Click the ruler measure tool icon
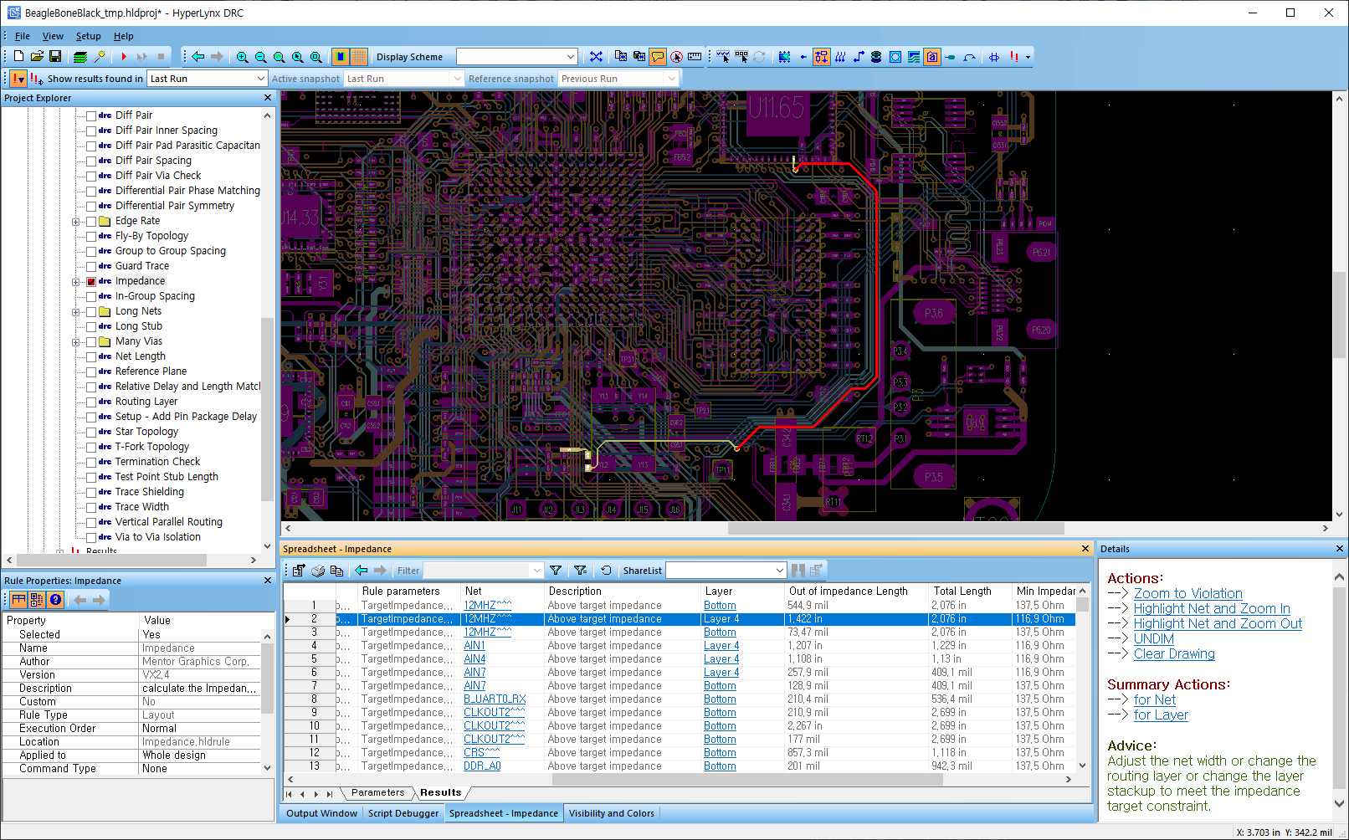This screenshot has width=1349, height=840. point(695,57)
